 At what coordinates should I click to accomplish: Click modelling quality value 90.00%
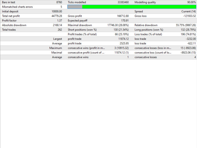click(x=191, y=2)
